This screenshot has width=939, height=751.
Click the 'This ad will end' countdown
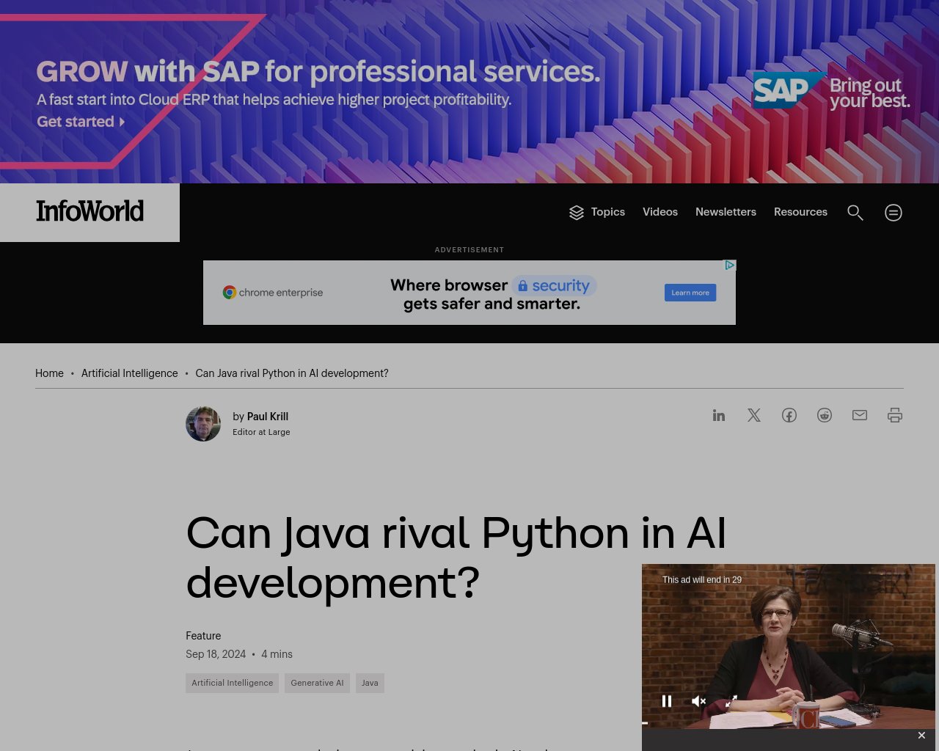point(702,579)
